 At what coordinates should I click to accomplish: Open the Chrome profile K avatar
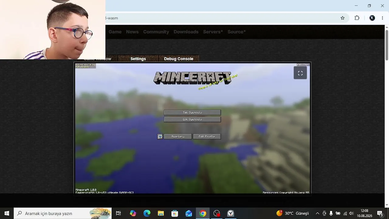(372, 18)
